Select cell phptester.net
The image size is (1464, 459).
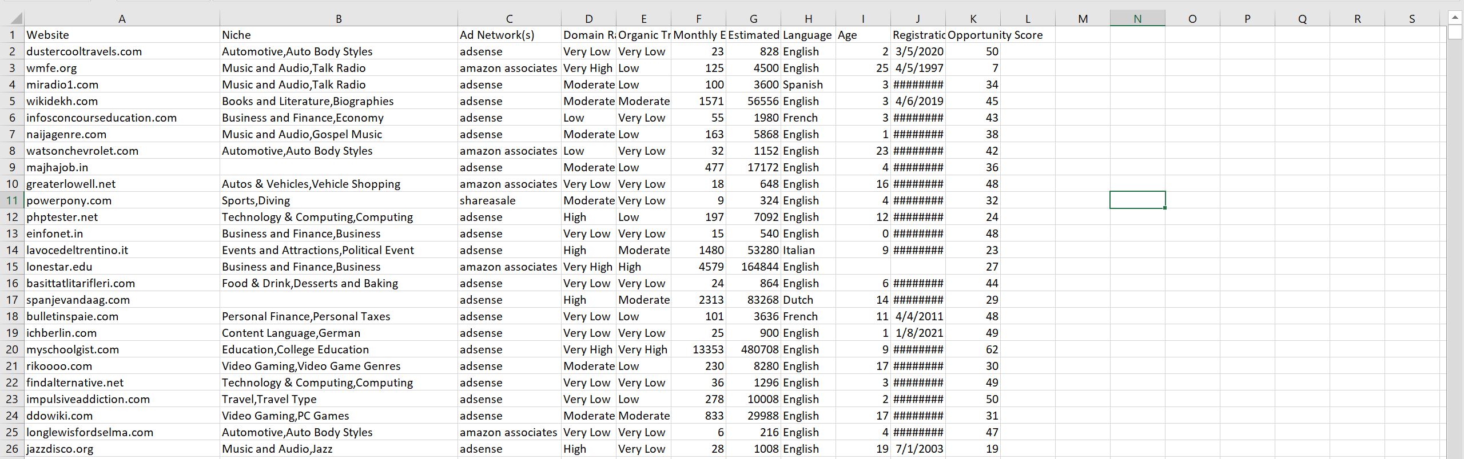(122, 217)
